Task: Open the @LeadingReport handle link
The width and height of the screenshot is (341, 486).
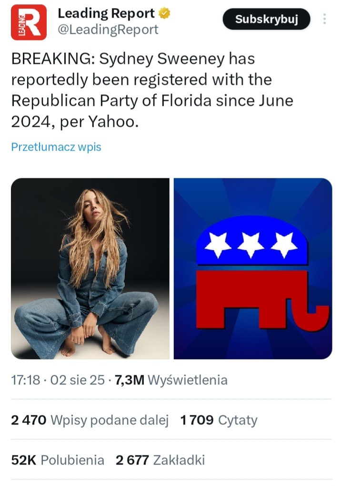Action: [108, 30]
